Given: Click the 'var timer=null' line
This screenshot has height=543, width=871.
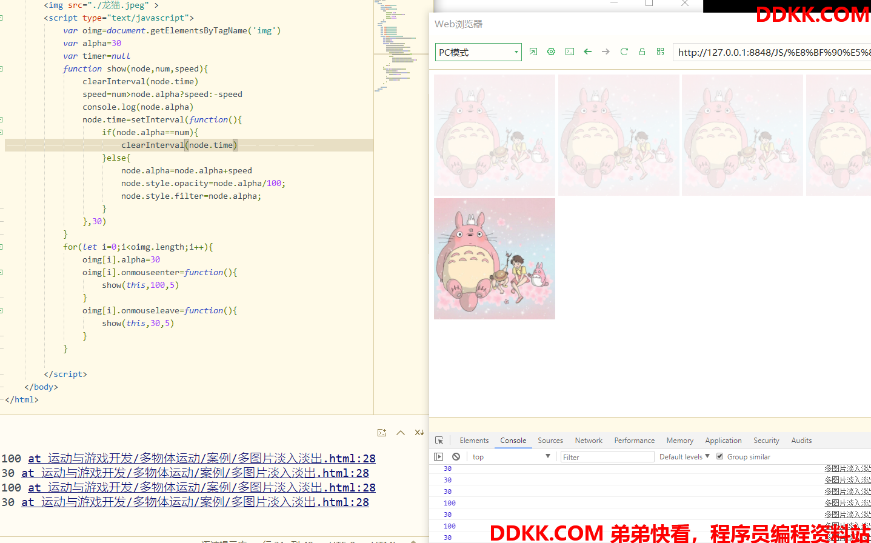Looking at the screenshot, I should tap(97, 56).
